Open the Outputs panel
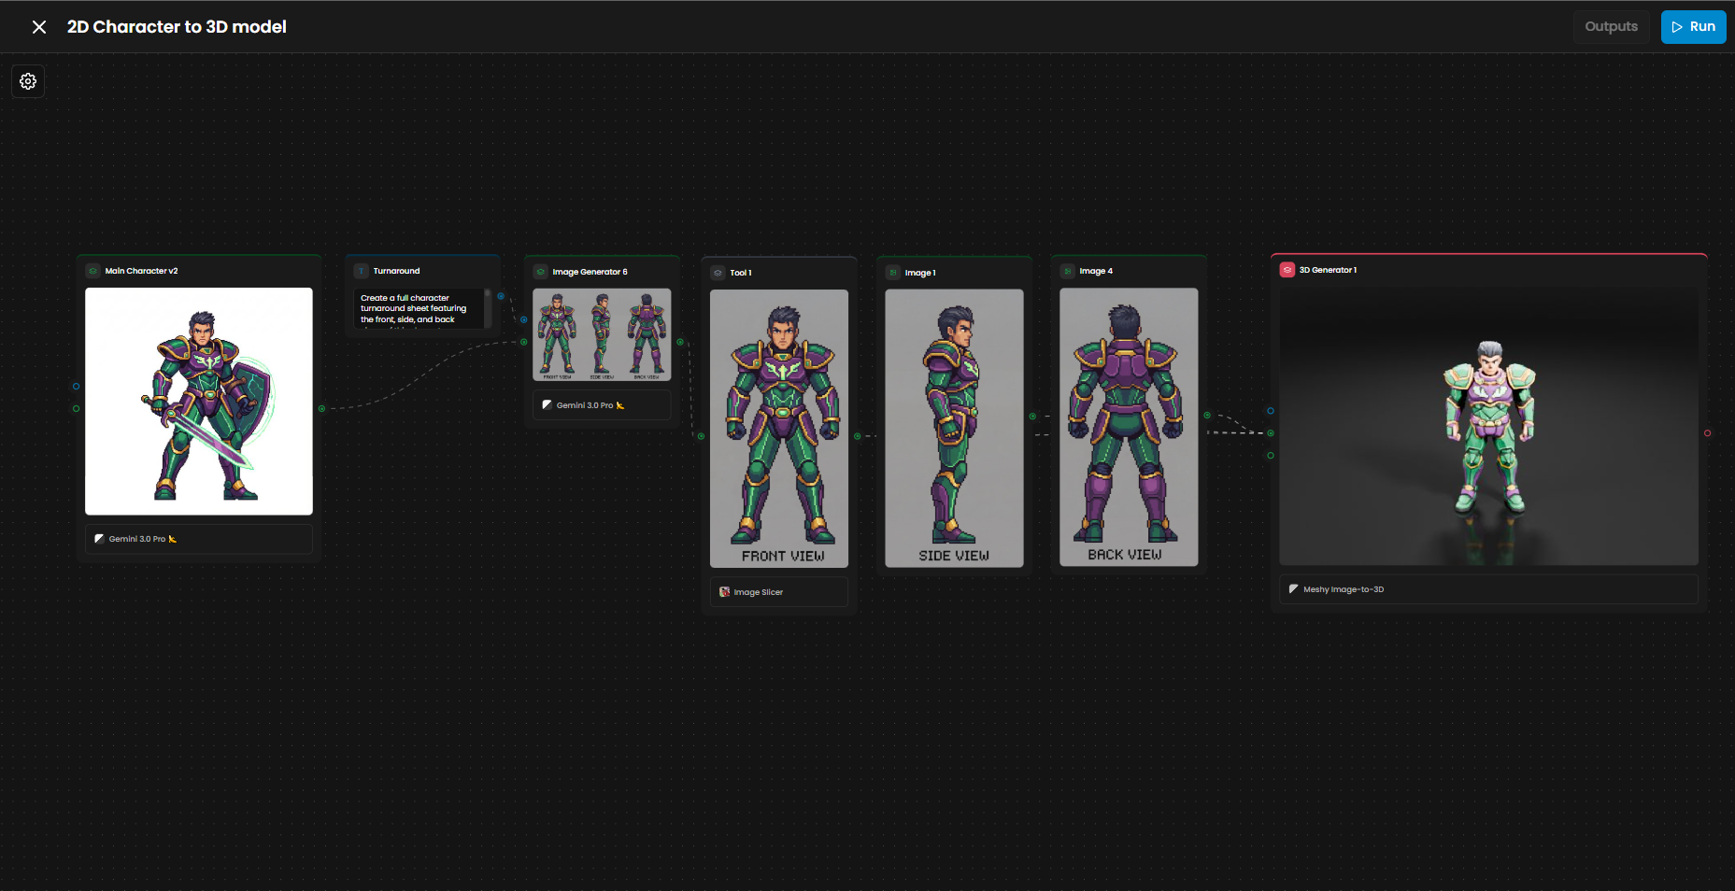The width and height of the screenshot is (1735, 891). pos(1610,27)
